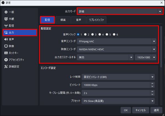This screenshot has height=116, width=165.
Task: Click the keyboard icon beside ホットキー
Action: click(x=6, y=53)
